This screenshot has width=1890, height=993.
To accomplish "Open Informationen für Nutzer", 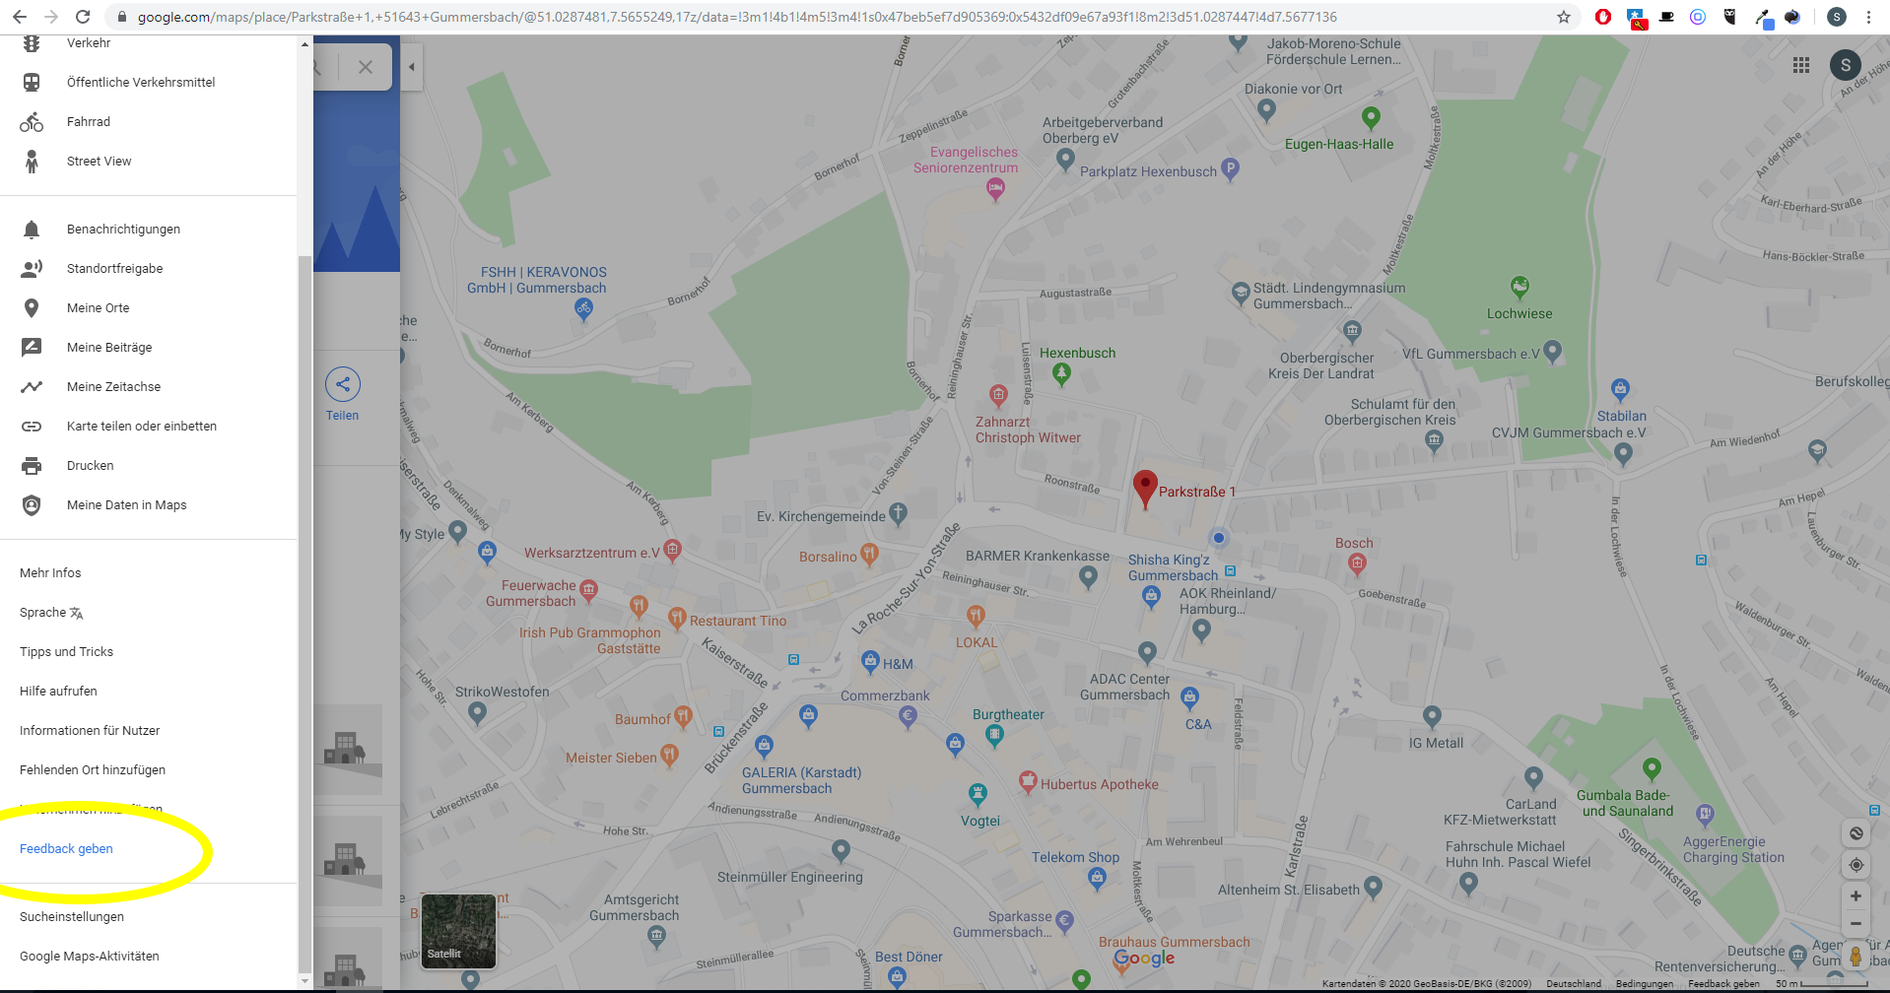I will click(x=90, y=731).
